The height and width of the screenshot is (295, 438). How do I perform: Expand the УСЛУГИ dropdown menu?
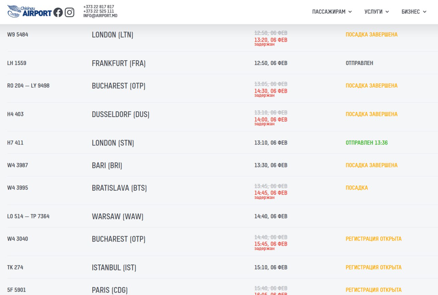point(376,12)
